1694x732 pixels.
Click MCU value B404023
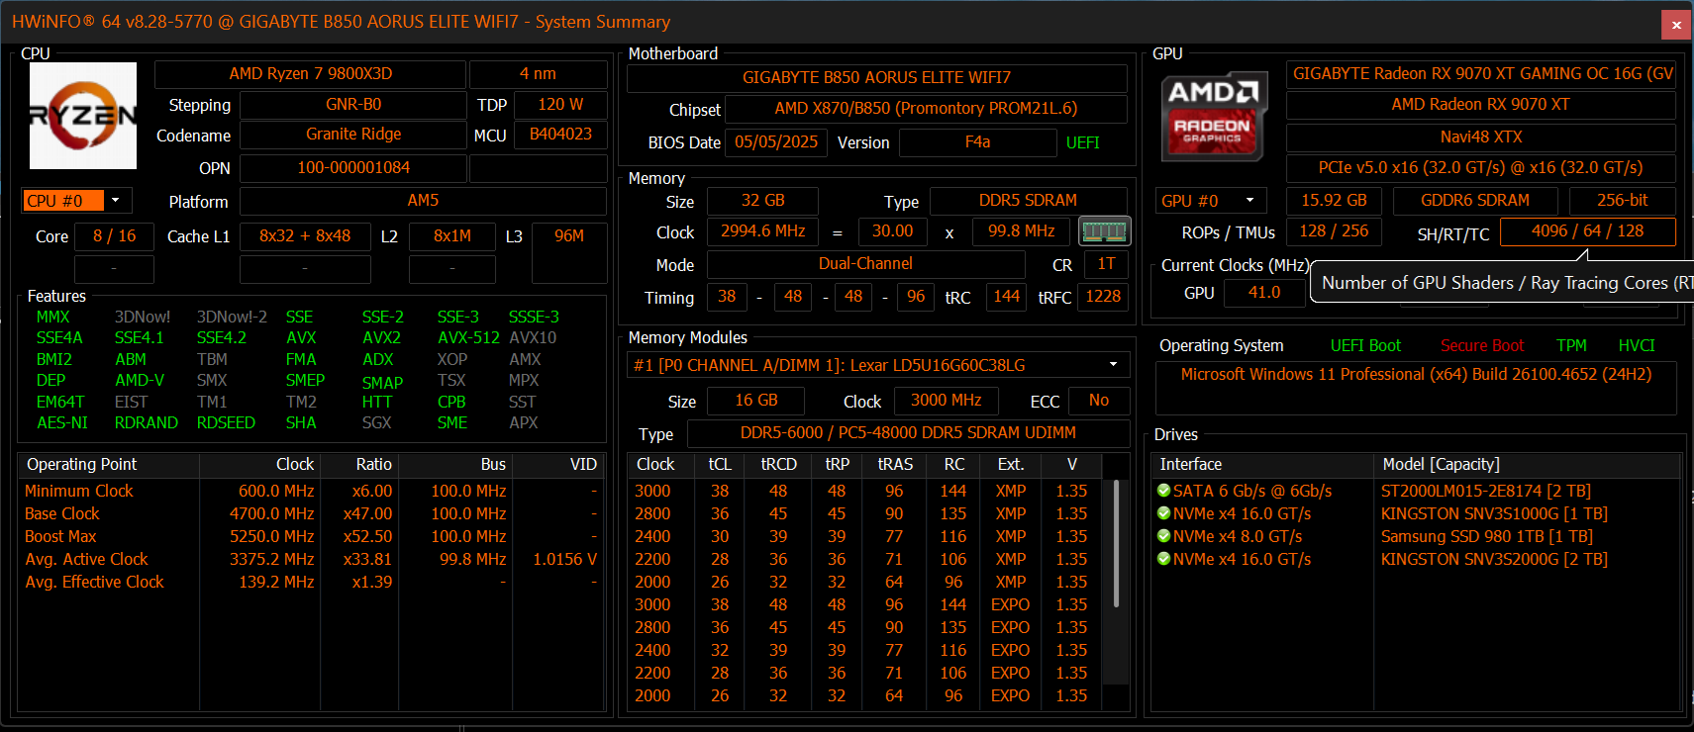560,135
